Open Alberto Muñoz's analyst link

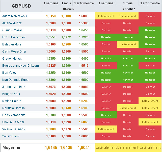12,23
